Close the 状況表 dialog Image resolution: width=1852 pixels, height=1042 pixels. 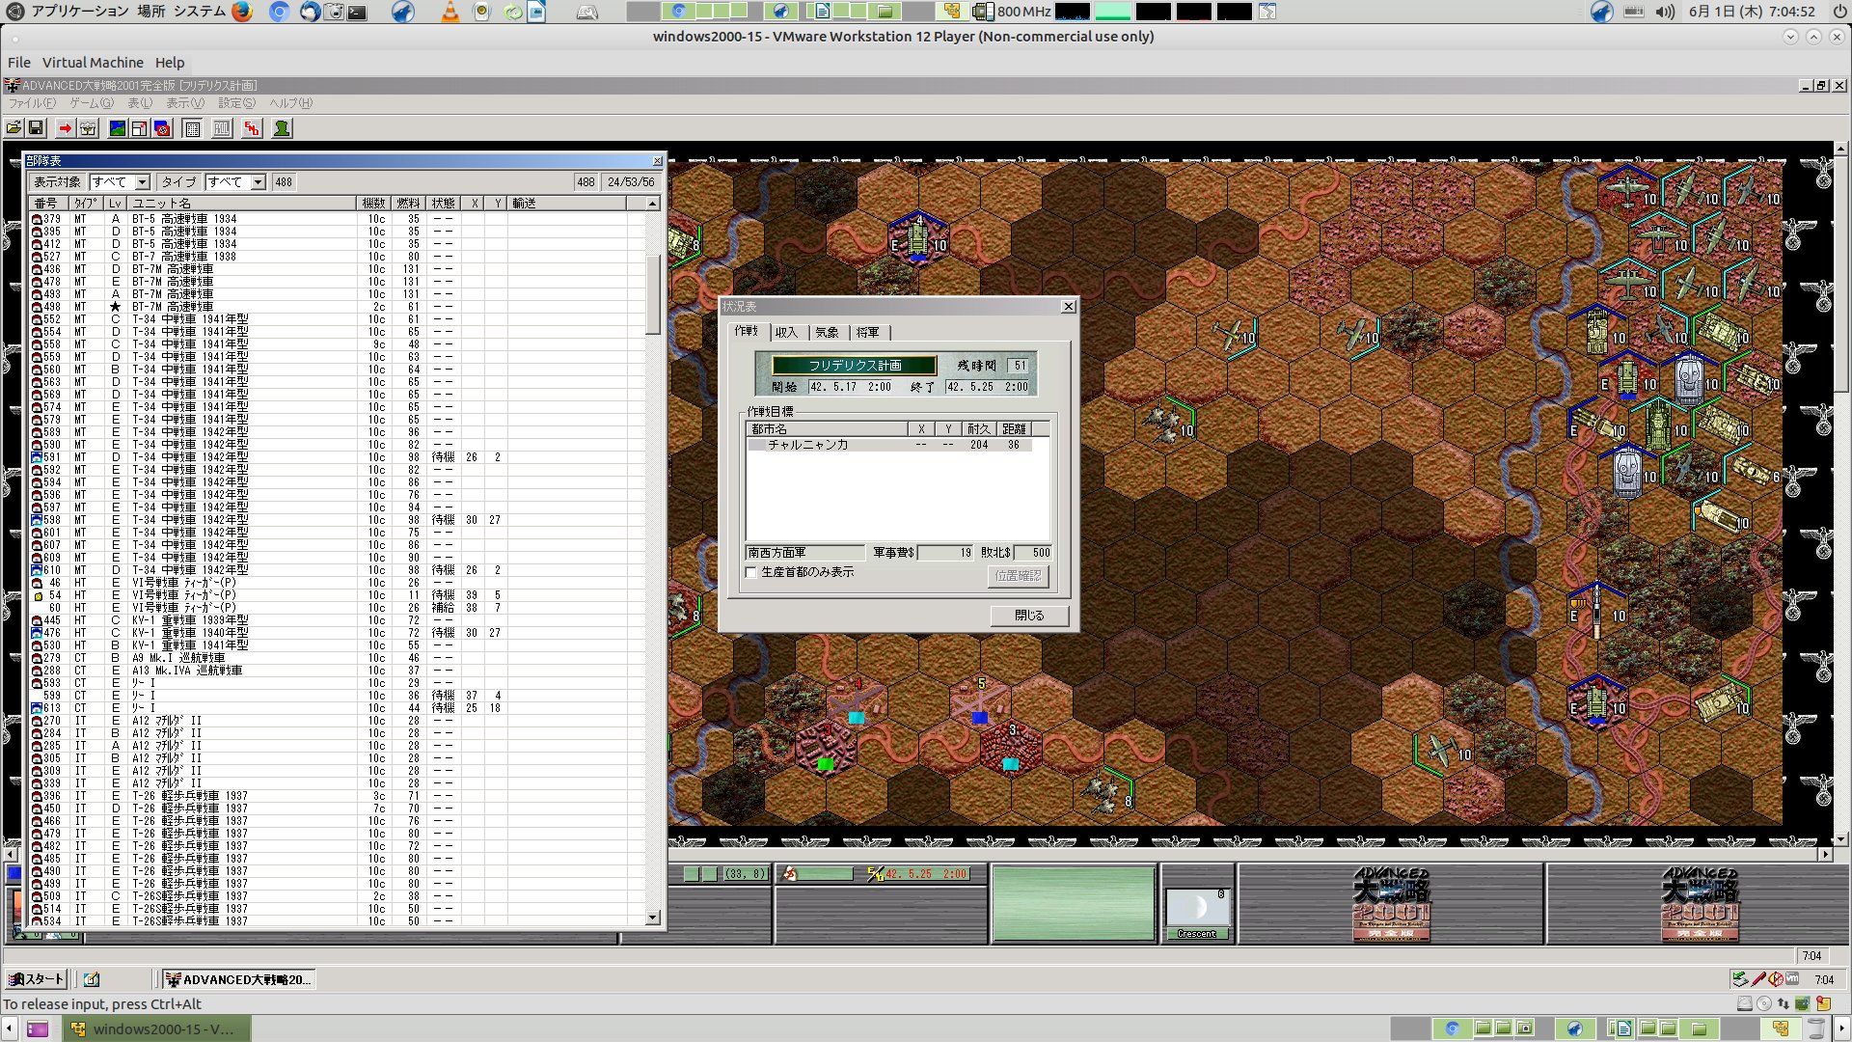[x=1068, y=307]
